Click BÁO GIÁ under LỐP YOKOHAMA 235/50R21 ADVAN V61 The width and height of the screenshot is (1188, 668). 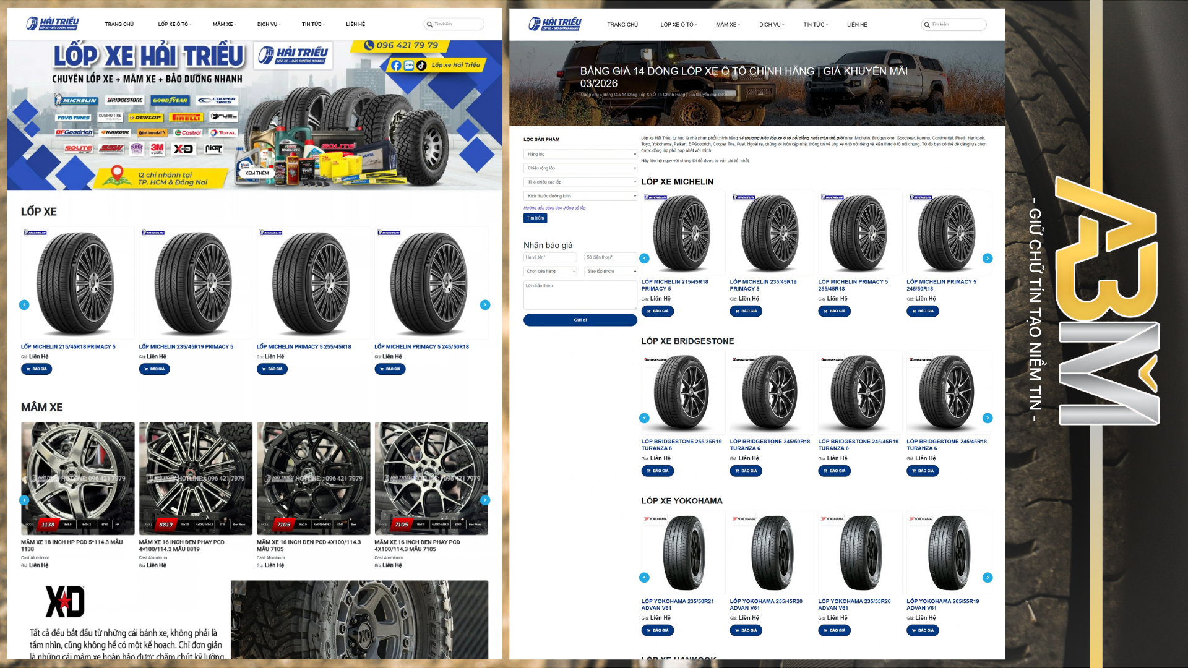pos(657,631)
